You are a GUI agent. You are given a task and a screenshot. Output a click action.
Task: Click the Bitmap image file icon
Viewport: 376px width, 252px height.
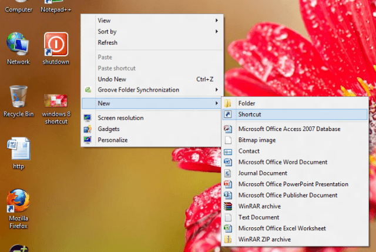(228, 140)
